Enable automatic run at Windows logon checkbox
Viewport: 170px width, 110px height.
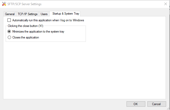[x=10, y=20]
